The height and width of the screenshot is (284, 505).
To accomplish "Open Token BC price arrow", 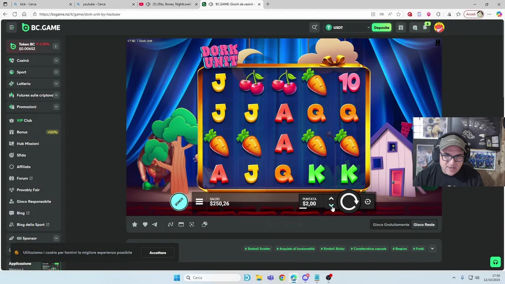I will (56, 46).
